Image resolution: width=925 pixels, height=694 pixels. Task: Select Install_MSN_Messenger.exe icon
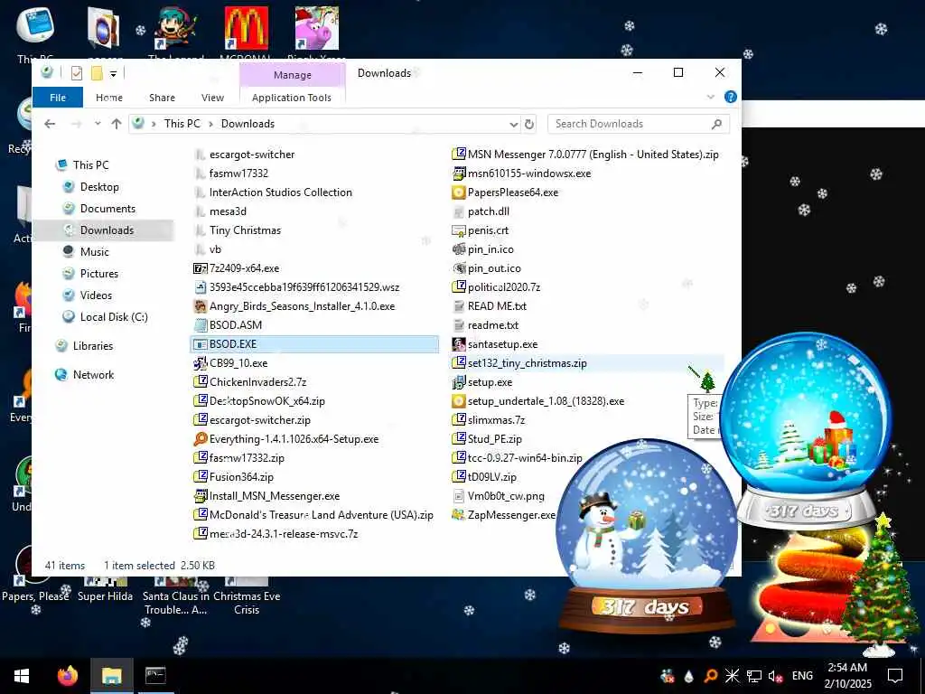click(x=201, y=496)
